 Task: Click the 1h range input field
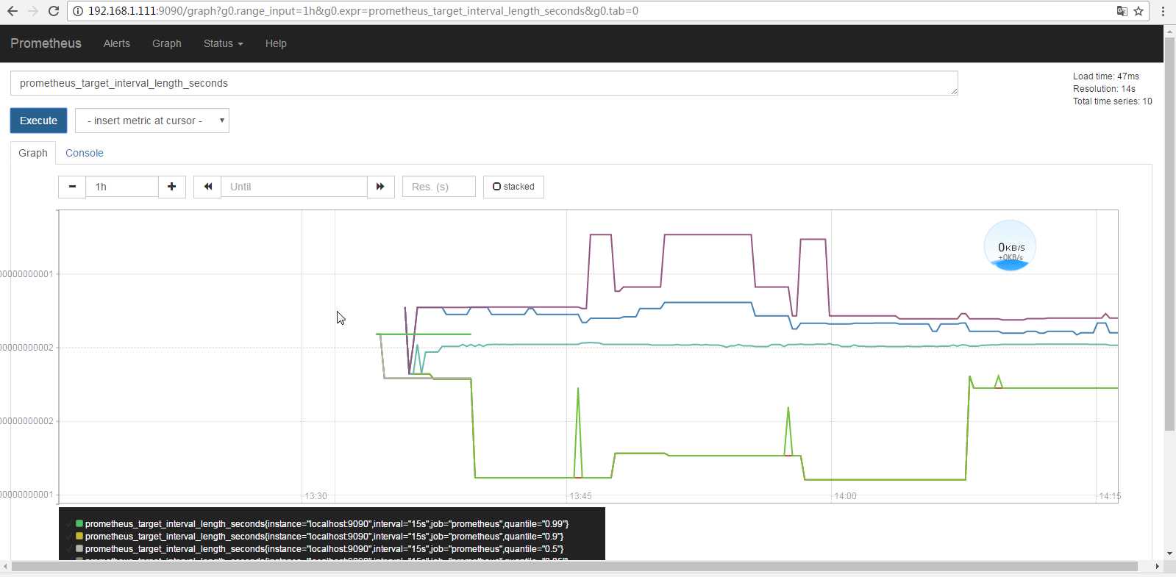click(x=122, y=187)
